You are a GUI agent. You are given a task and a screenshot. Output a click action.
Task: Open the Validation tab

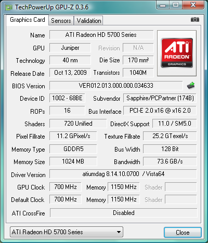(x=89, y=21)
